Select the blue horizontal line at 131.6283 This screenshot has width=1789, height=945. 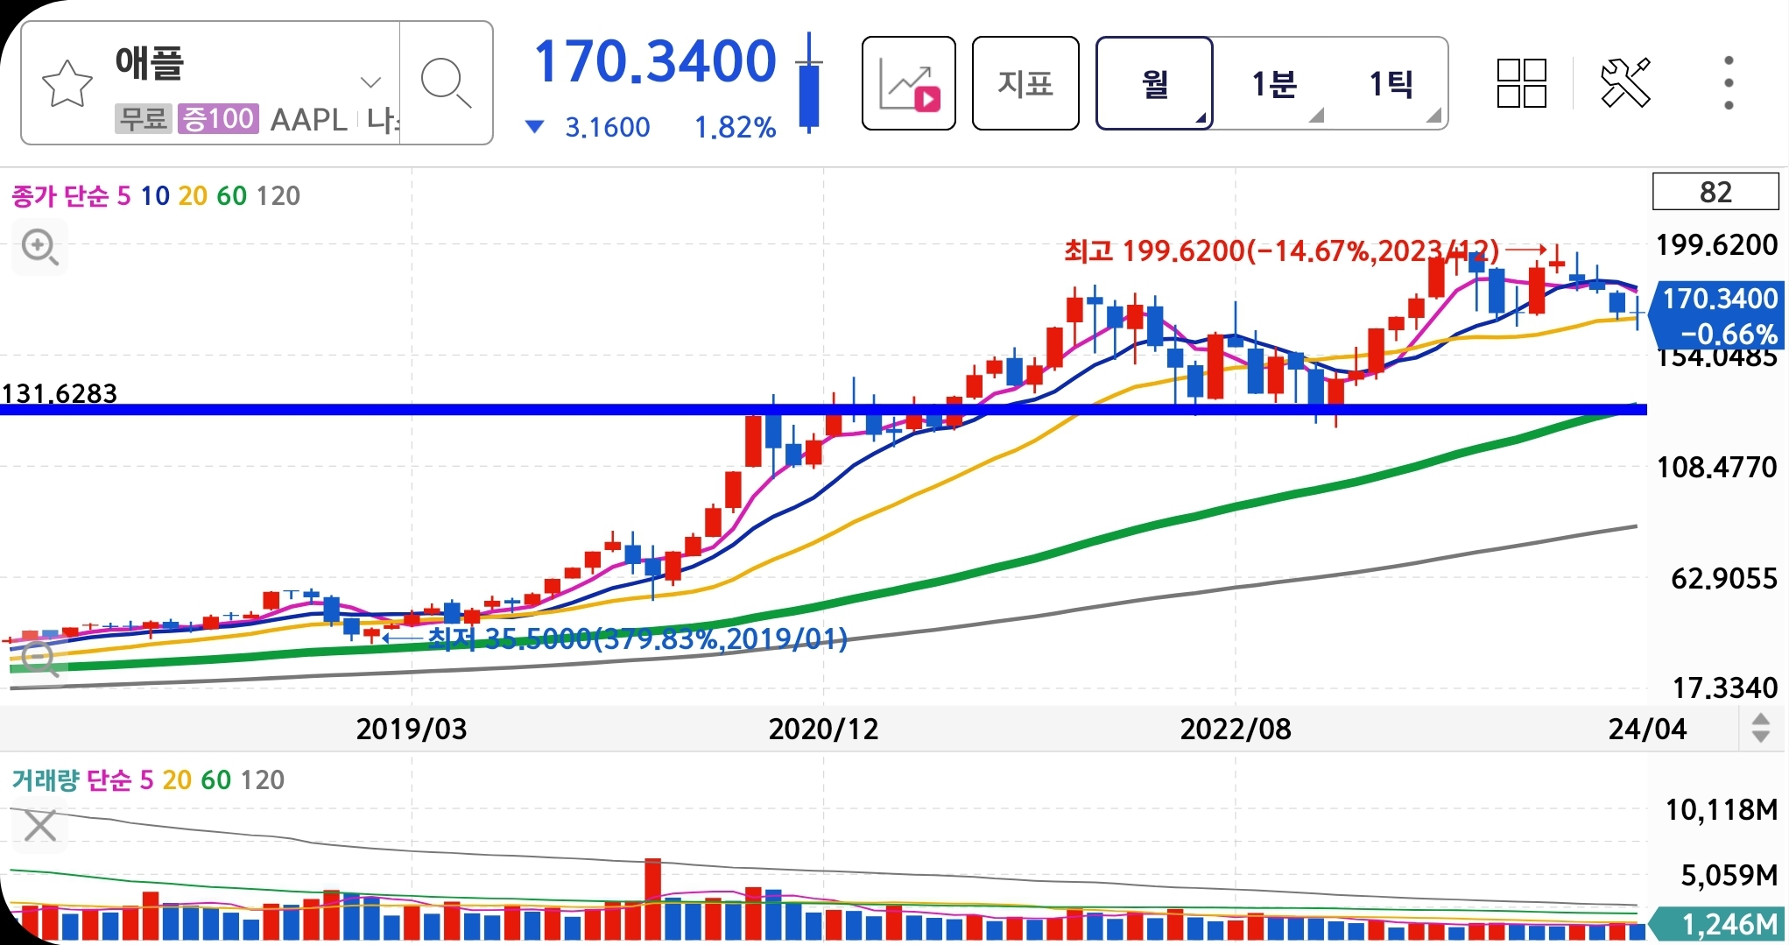pos(823,409)
